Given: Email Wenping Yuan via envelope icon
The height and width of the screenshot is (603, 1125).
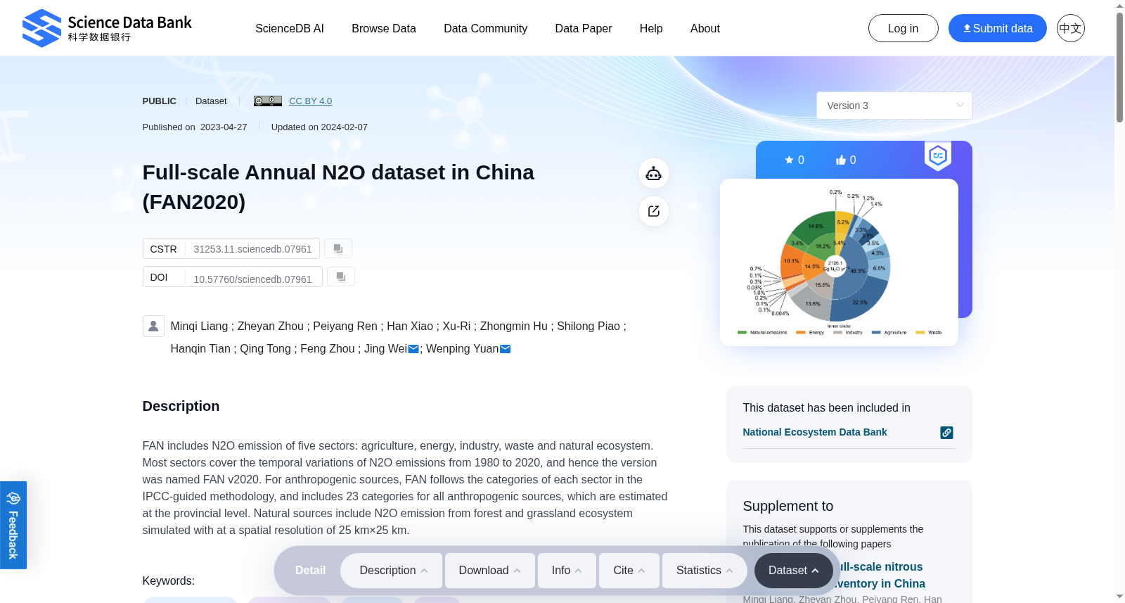Looking at the screenshot, I should [505, 349].
